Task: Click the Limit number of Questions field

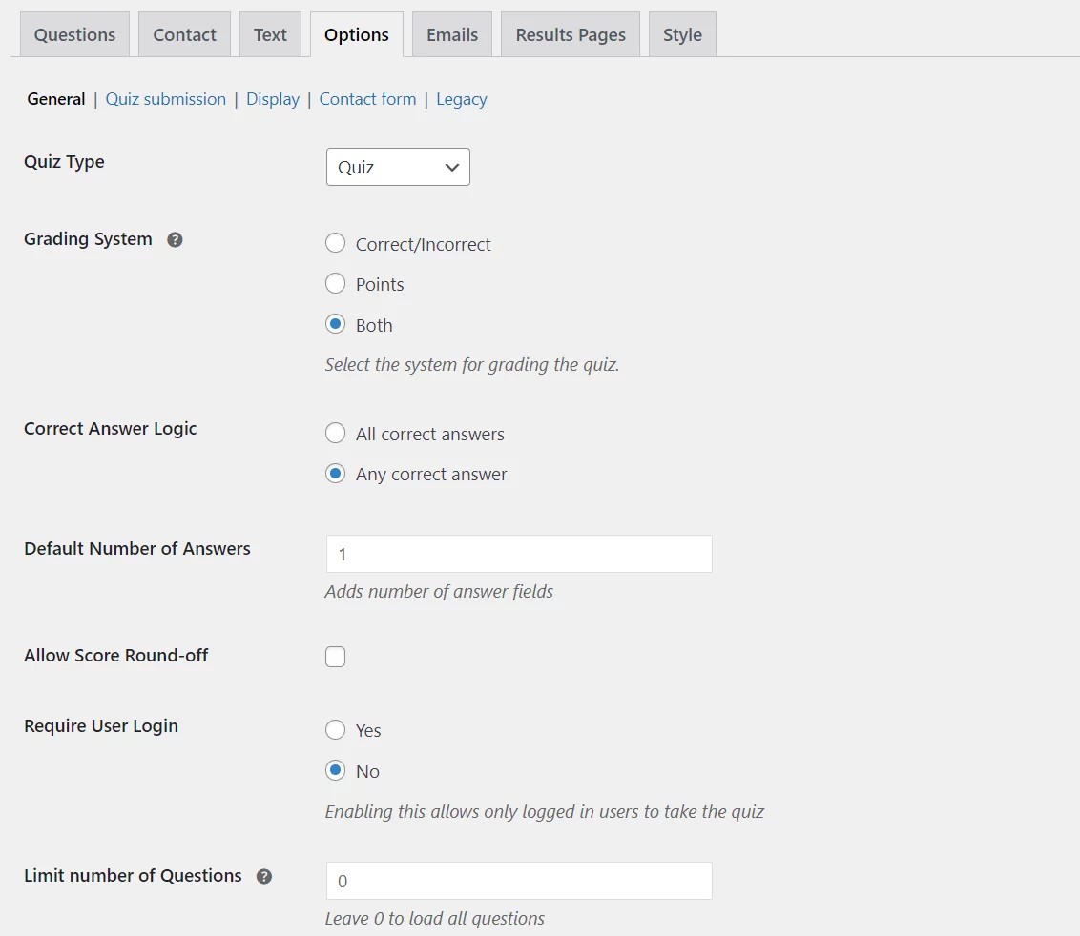Action: tap(518, 881)
